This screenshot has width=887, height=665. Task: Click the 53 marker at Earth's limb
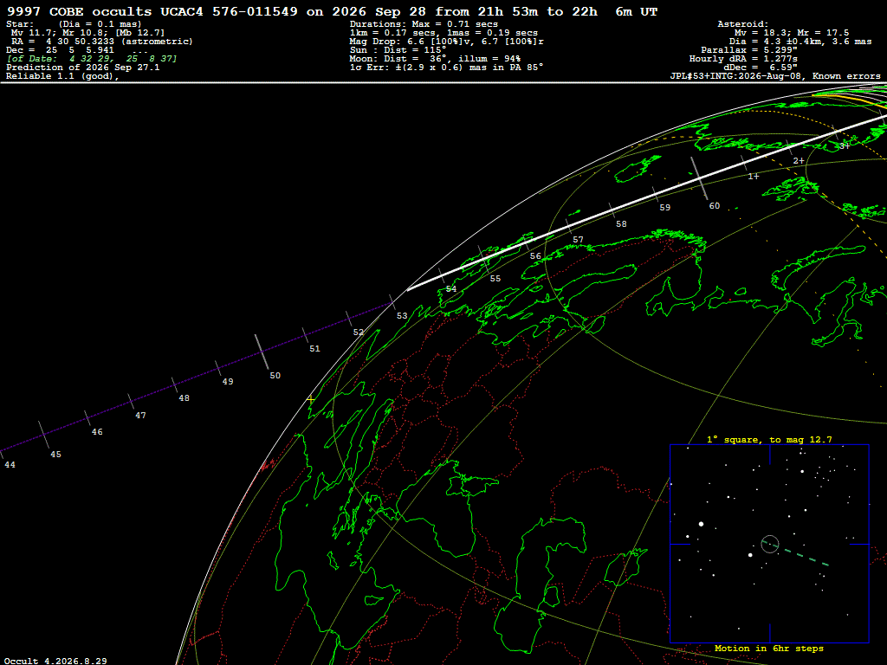click(402, 315)
